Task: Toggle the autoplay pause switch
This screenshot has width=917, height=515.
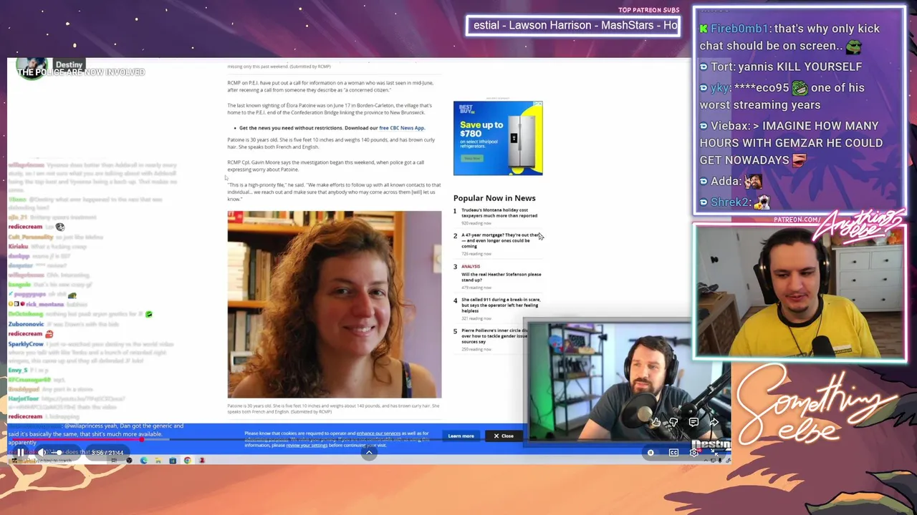Action: click(x=650, y=452)
